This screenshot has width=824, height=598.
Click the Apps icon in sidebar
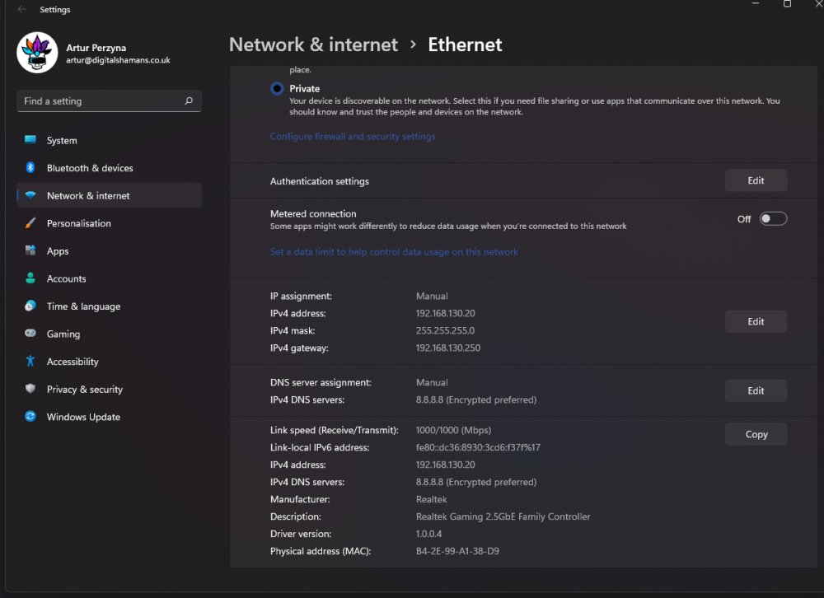click(x=30, y=250)
